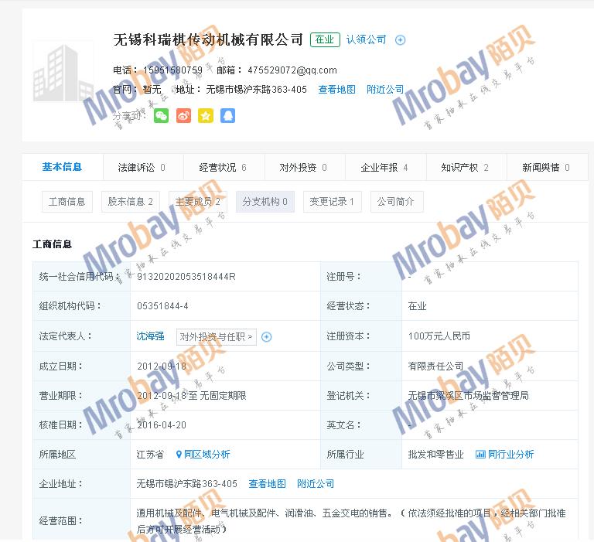Expand the 对外投资与任职 button
The width and height of the screenshot is (594, 542).
(217, 336)
